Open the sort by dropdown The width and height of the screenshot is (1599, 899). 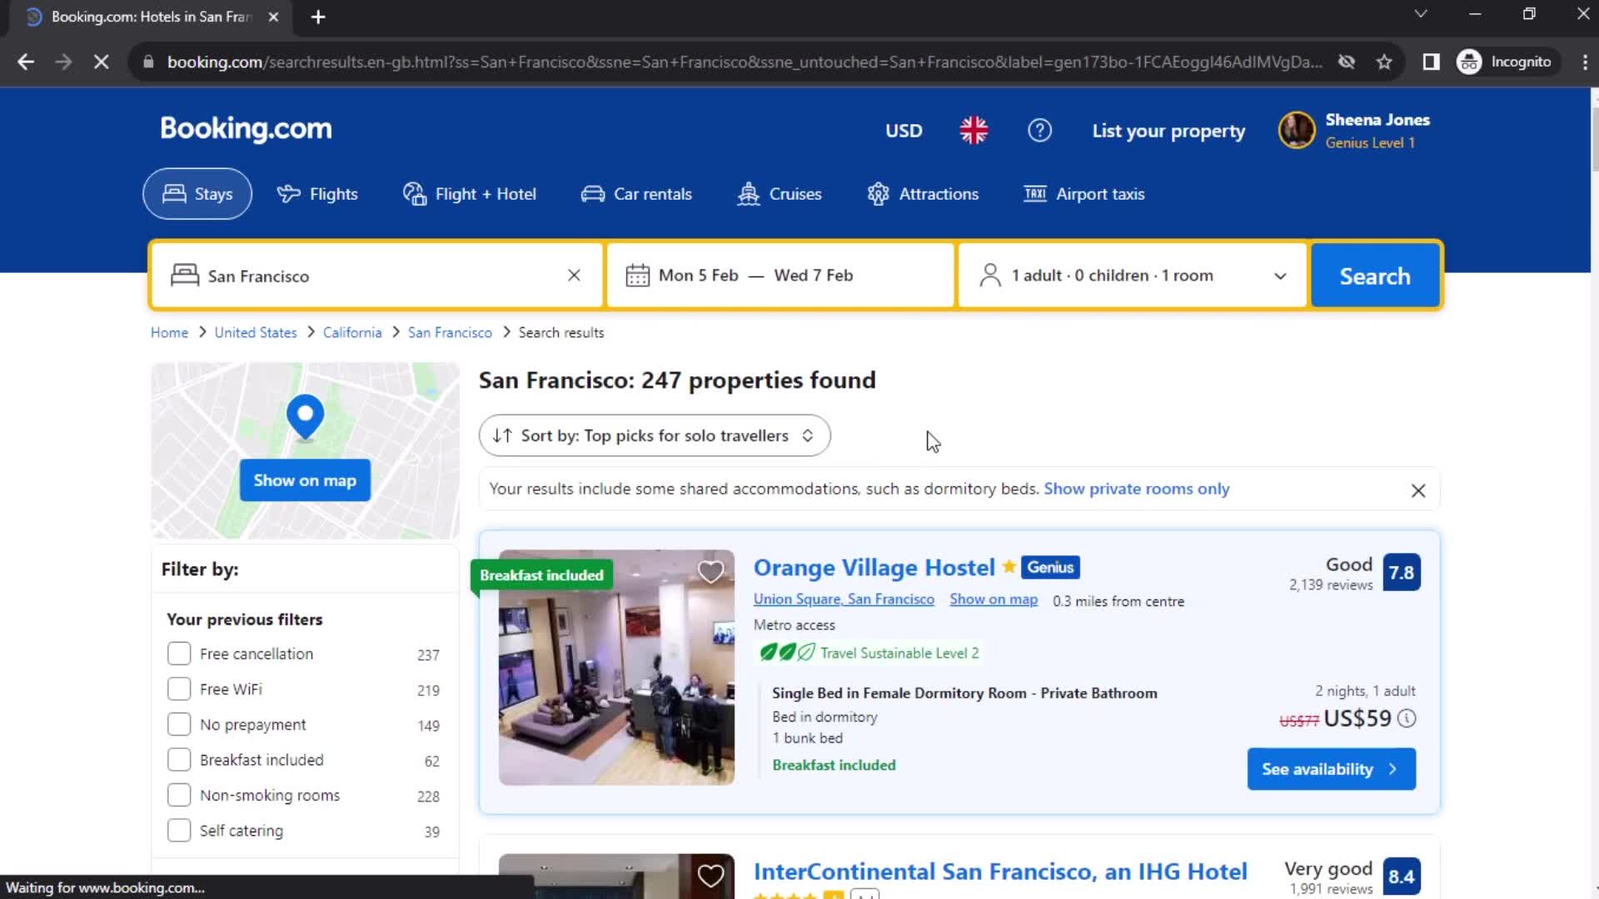(654, 435)
